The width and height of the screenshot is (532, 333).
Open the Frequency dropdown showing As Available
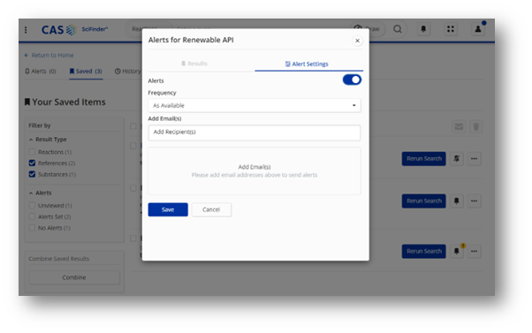coord(255,105)
